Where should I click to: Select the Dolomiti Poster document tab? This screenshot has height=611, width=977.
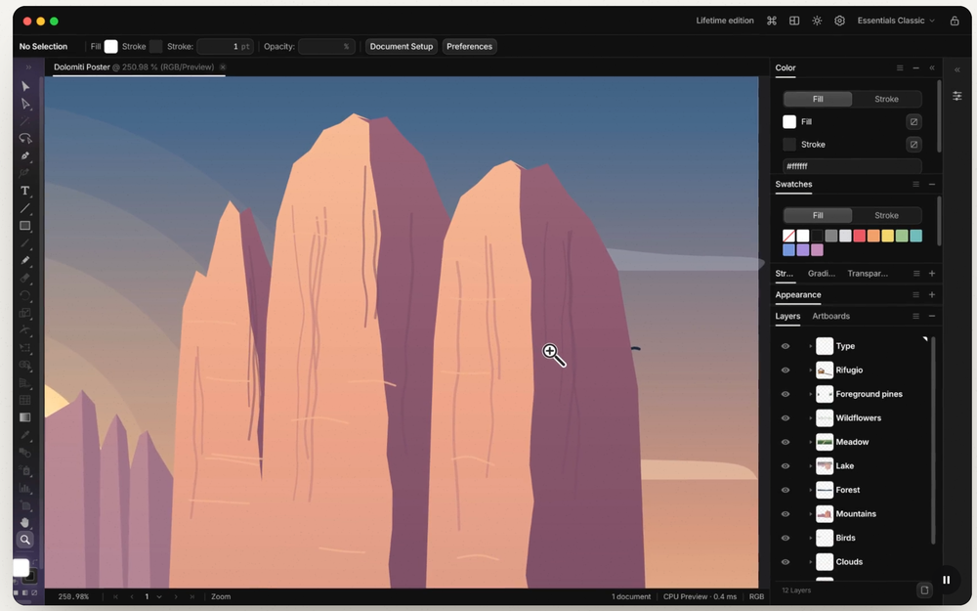pyautogui.click(x=134, y=67)
